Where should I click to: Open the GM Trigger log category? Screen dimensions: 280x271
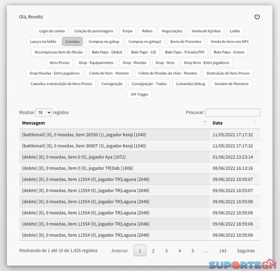139,94
